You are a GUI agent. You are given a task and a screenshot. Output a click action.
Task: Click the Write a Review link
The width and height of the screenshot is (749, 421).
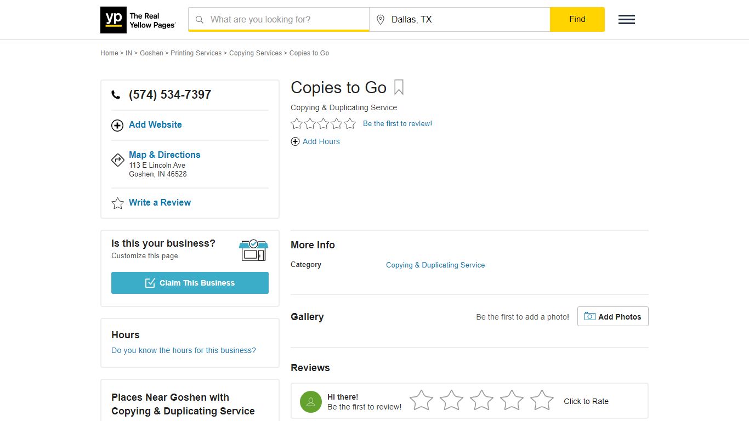(160, 203)
